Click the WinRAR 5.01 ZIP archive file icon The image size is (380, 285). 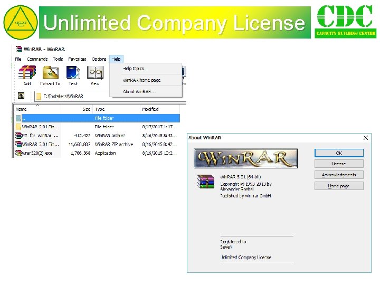(x=18, y=144)
